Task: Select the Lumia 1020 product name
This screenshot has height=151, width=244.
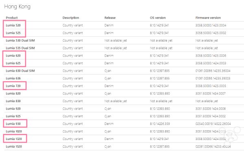Action: click(14, 131)
